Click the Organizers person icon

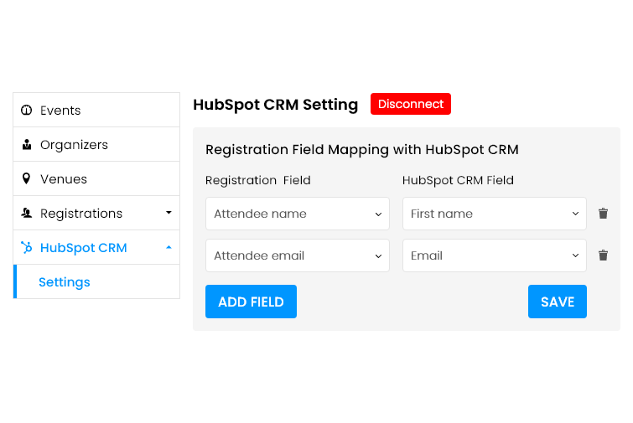click(x=27, y=144)
